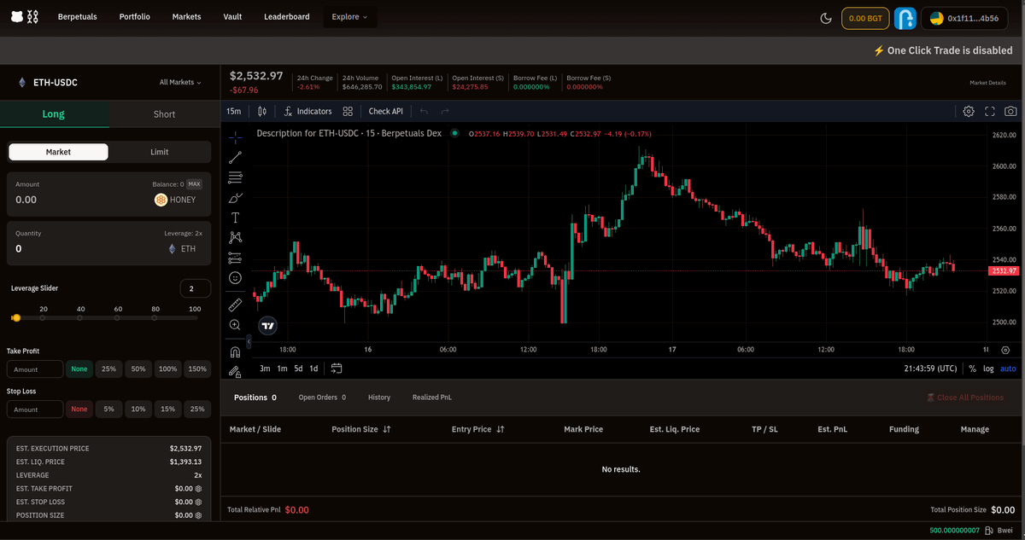Select the Text annotation tool

pos(236,218)
